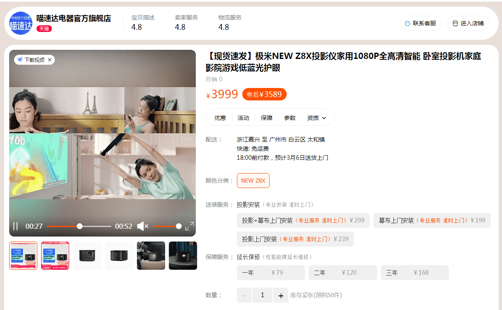Click the 快递: 免运费 text
The height and width of the screenshot is (310, 502).
[x=253, y=149]
